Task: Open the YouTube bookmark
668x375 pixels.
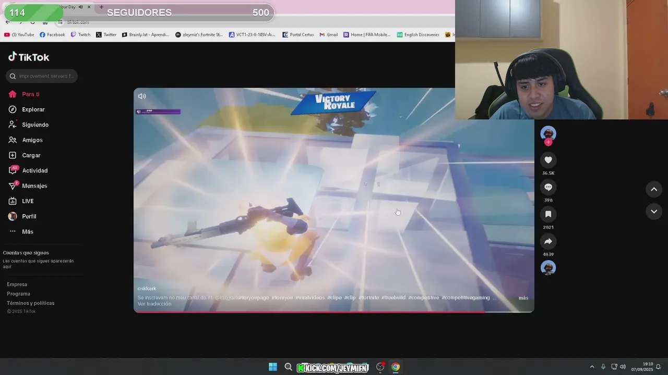Action: click(19, 35)
